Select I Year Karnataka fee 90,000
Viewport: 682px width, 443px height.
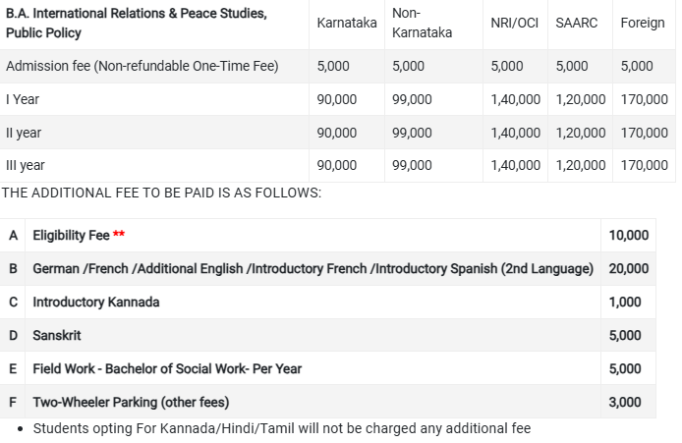(x=337, y=99)
